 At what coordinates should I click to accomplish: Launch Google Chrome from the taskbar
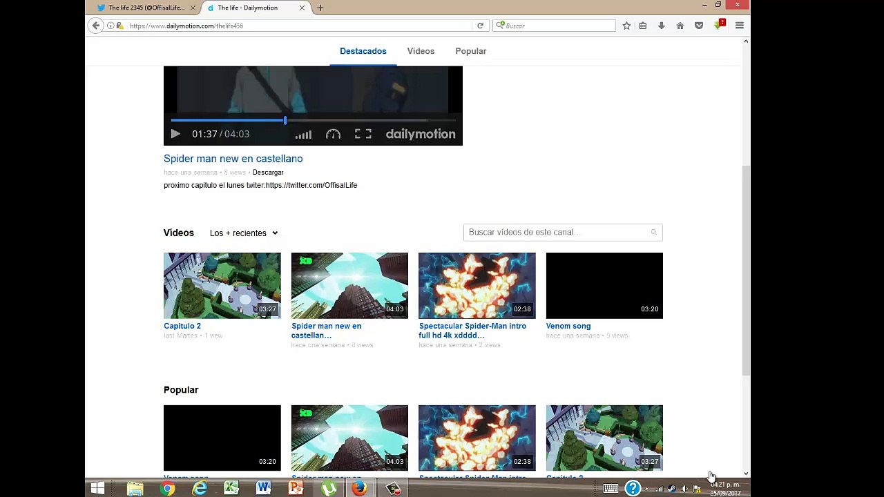pyautogui.click(x=167, y=488)
